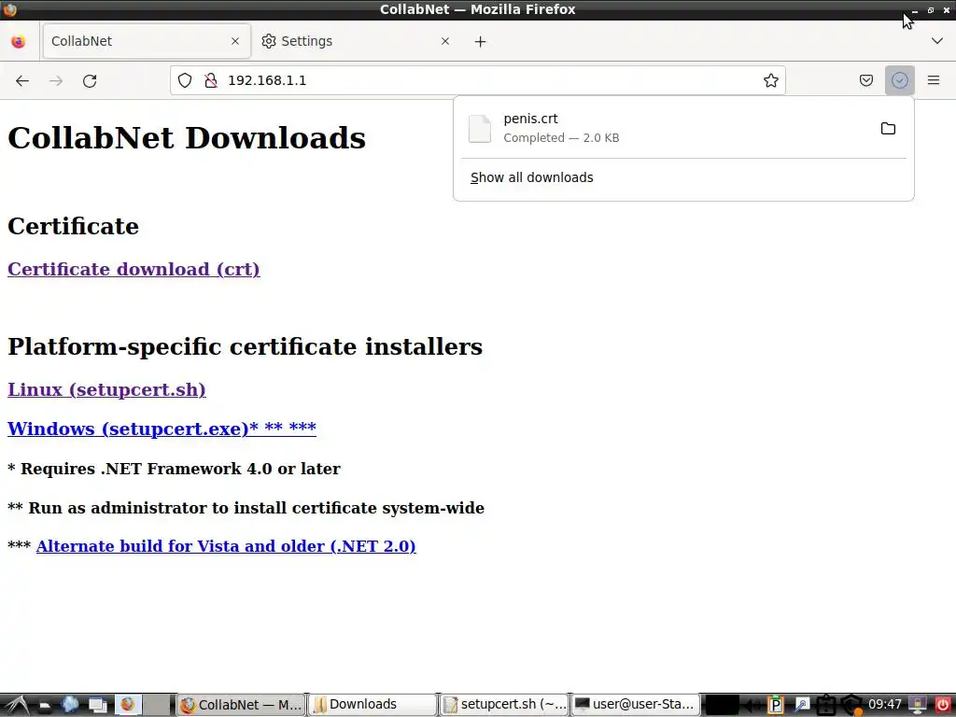The width and height of the screenshot is (956, 717).
Task: Click the file manager launcher in taskbar
Action: (x=45, y=706)
